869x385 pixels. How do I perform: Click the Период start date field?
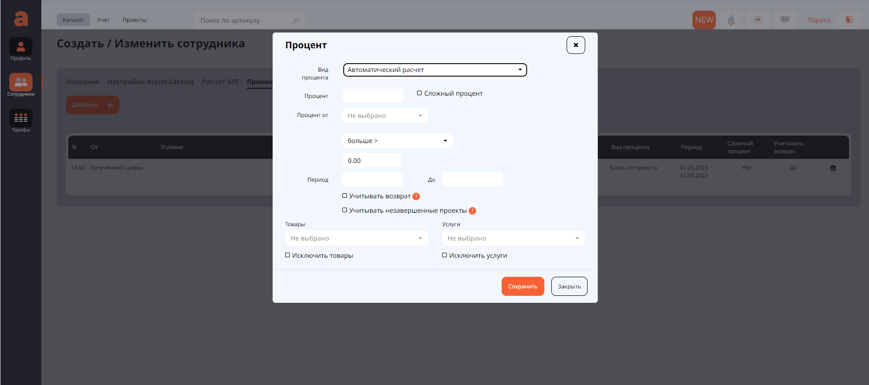point(372,180)
